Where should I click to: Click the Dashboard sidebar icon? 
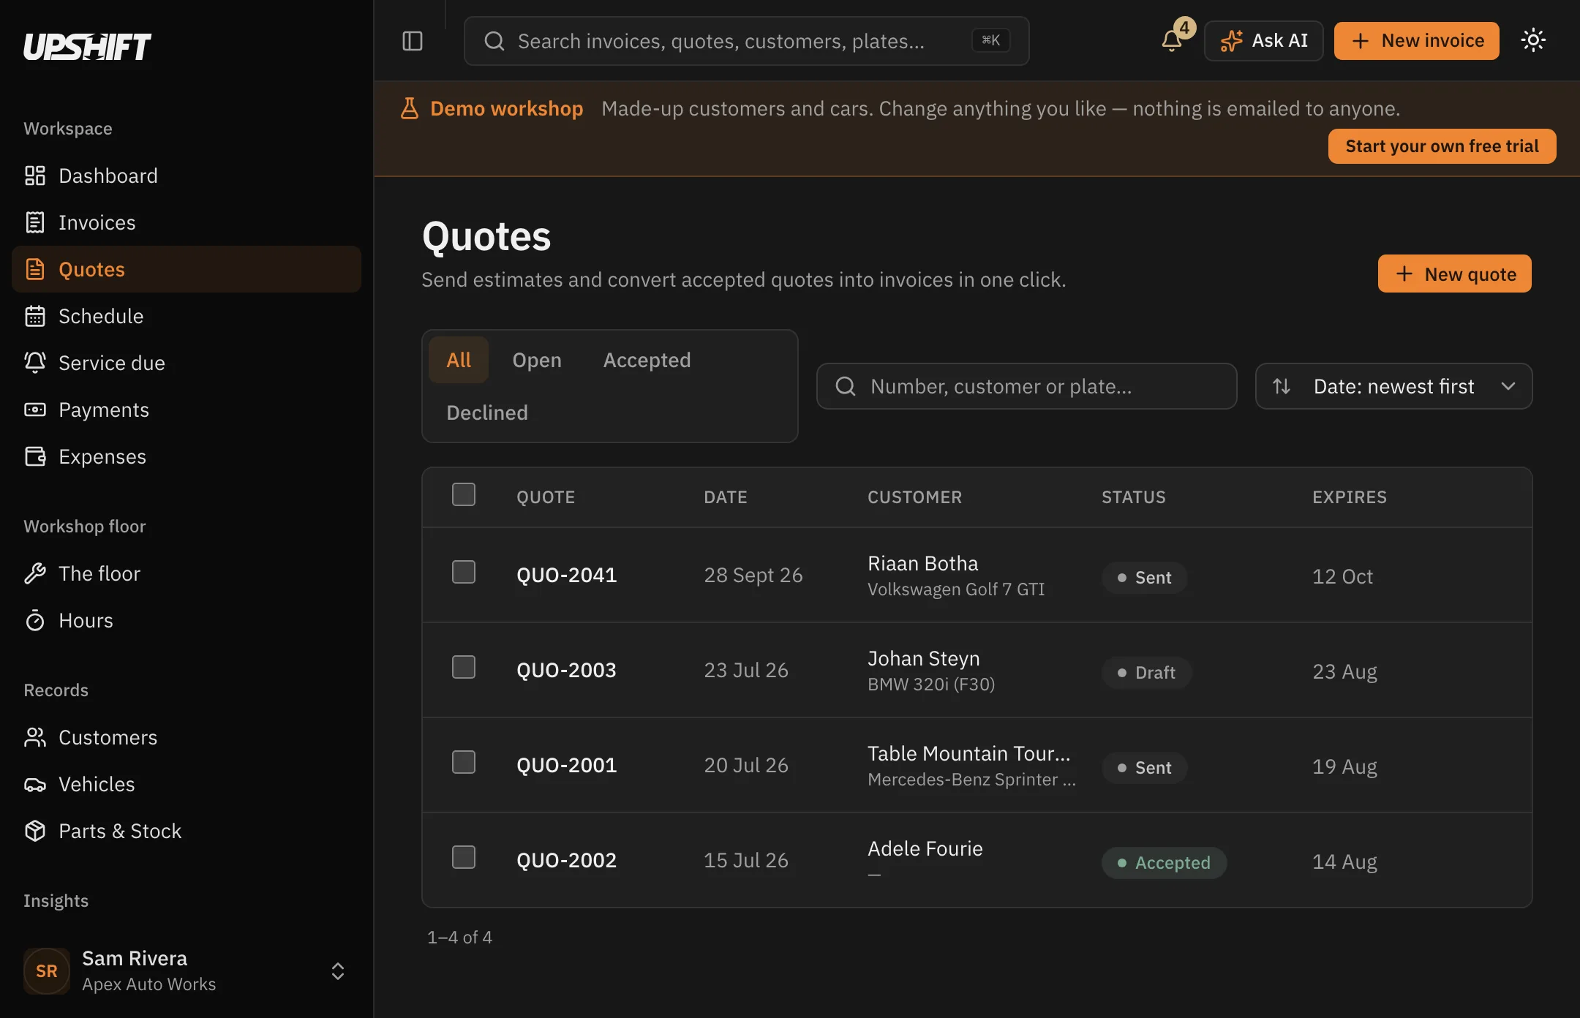pos(35,176)
